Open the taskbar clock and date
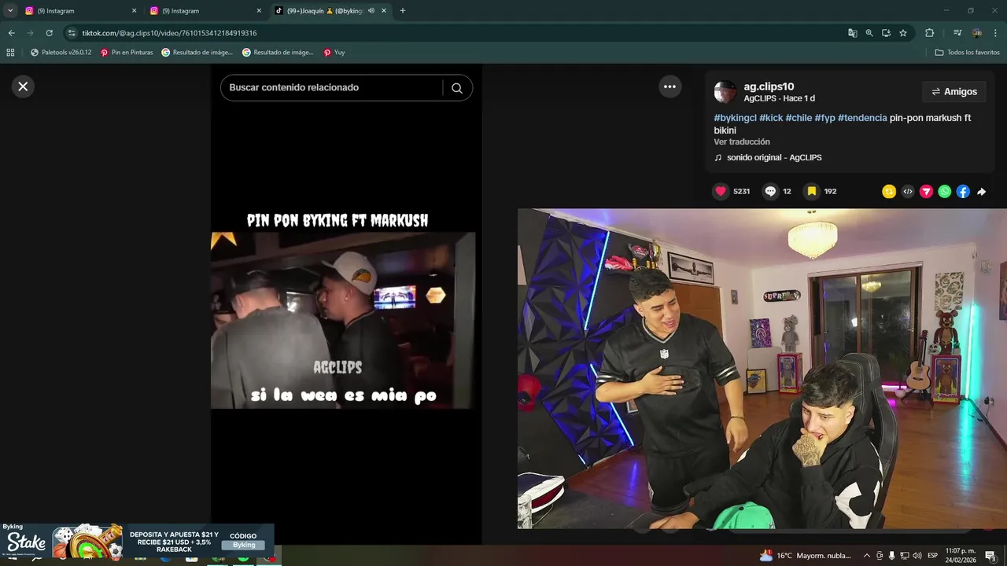Screen dimensions: 1007x566 [x=961, y=556]
